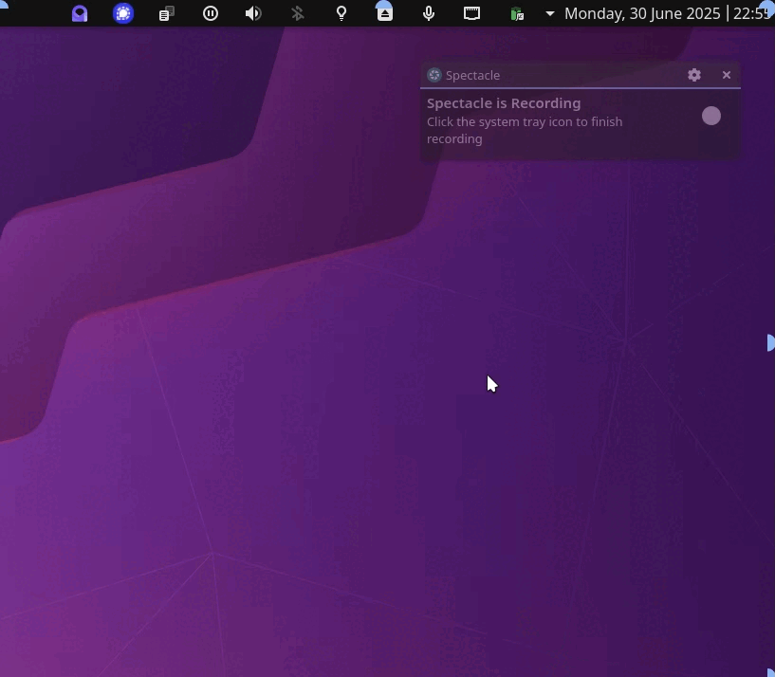Click the blue circular Spectacle recording tray icon

click(x=123, y=13)
